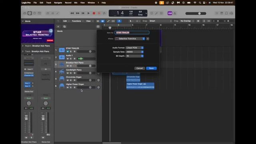Open the Record menu in menu bar

pyautogui.click(x=68, y=3)
